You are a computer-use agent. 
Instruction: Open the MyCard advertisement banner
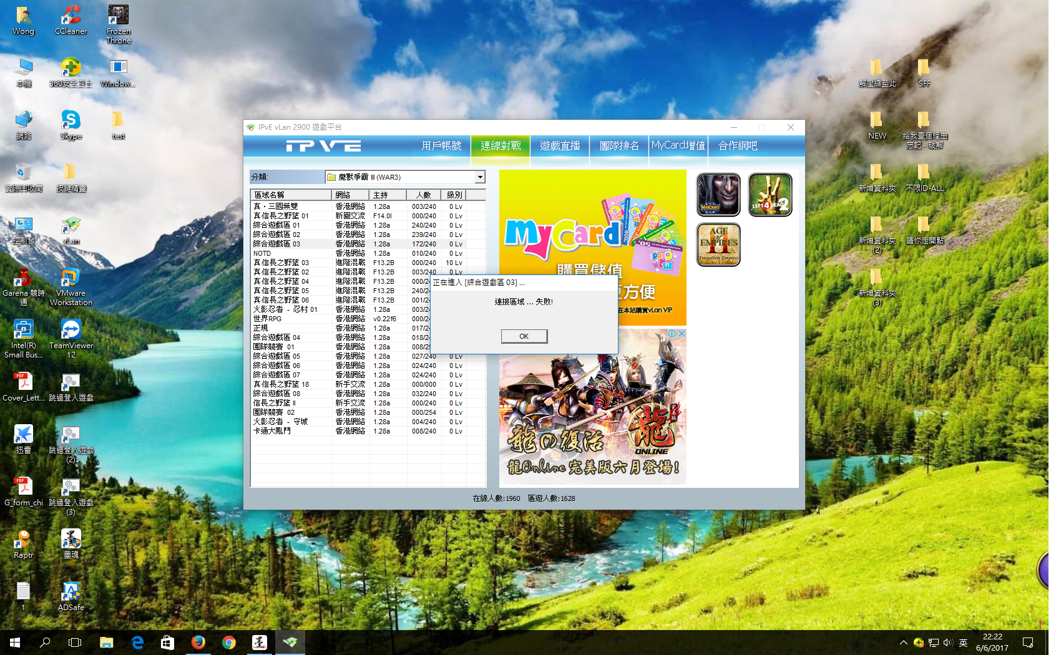[592, 247]
